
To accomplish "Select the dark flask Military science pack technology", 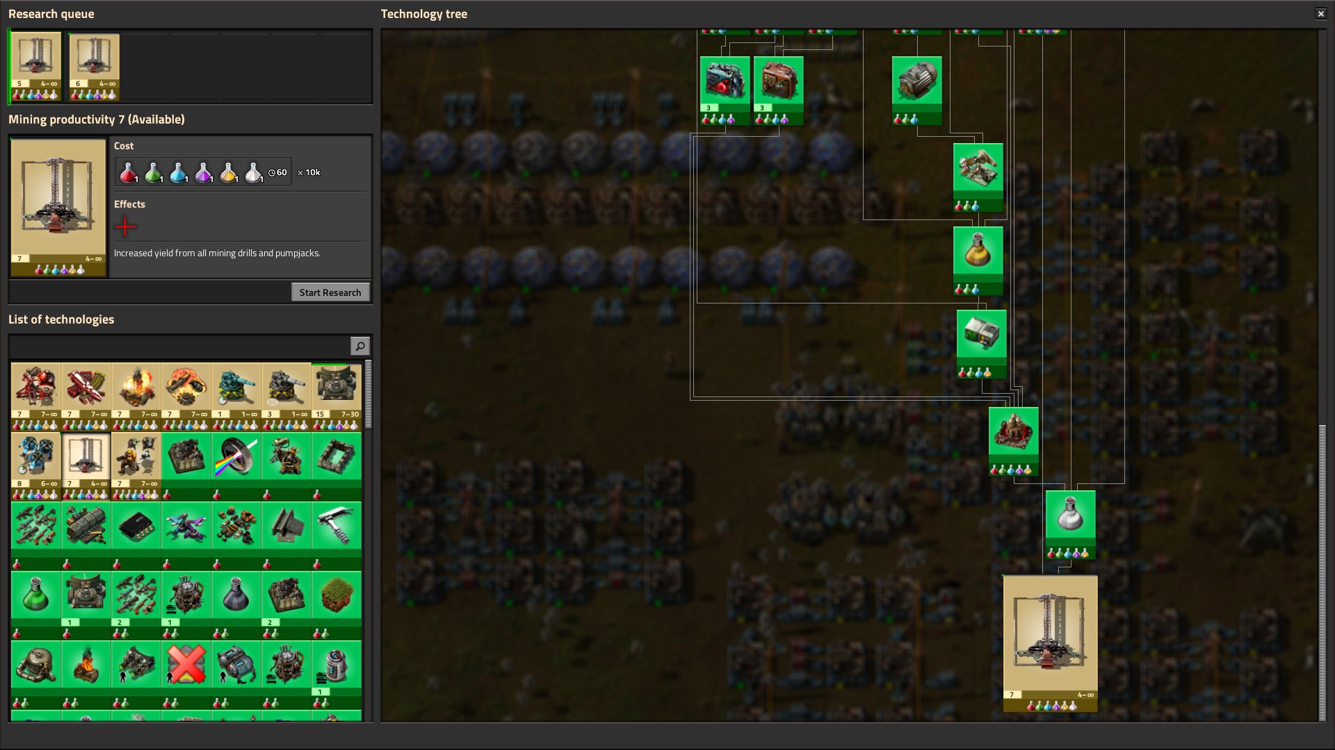I will coord(236,604).
